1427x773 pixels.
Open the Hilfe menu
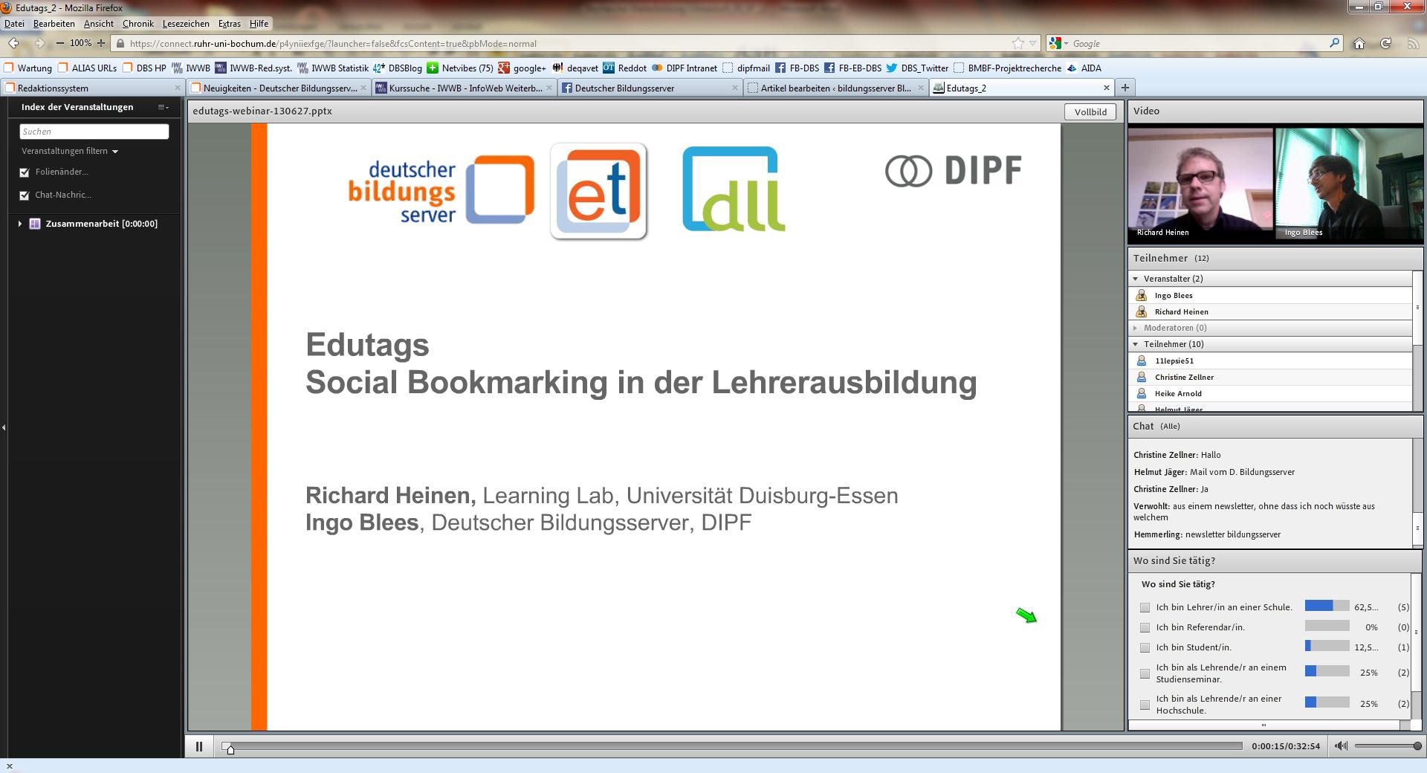(259, 24)
